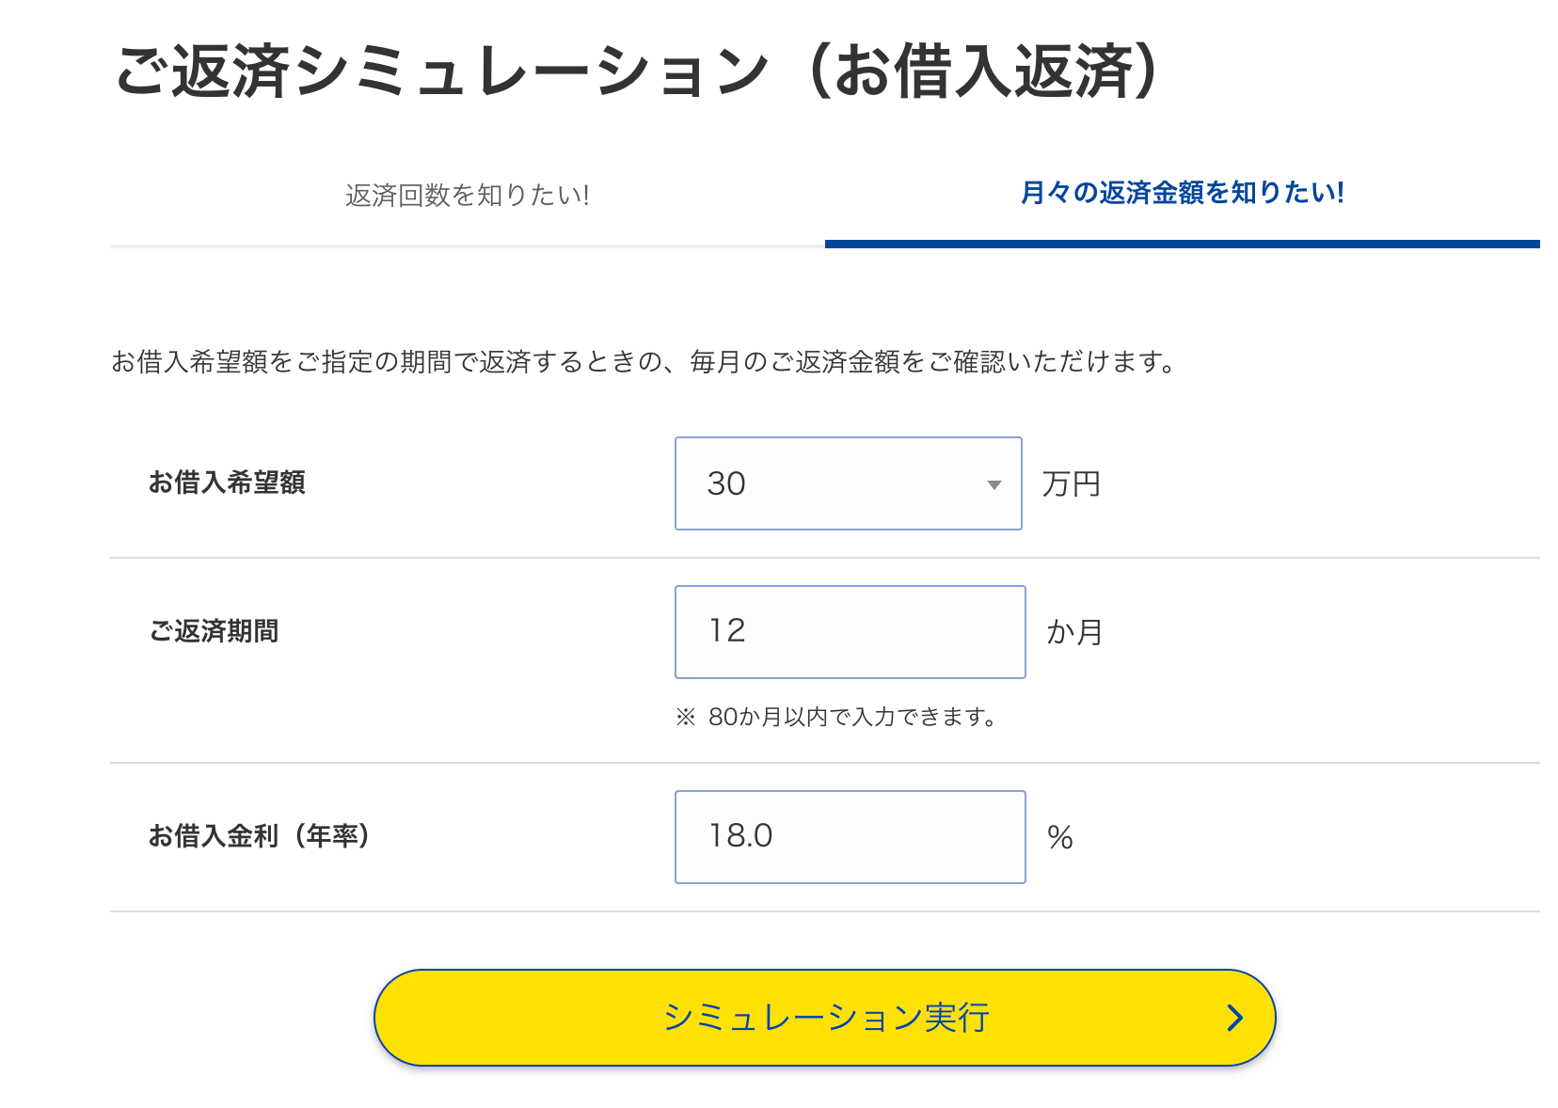Image resolution: width=1558 pixels, height=1108 pixels.
Task: Click the 80か月以内で入力できます note
Action: 852,718
